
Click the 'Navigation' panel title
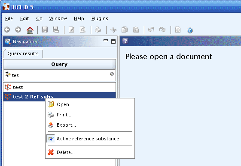[25, 41]
